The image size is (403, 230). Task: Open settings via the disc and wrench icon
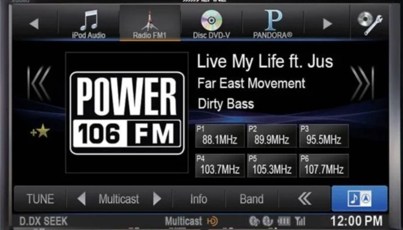370,23
